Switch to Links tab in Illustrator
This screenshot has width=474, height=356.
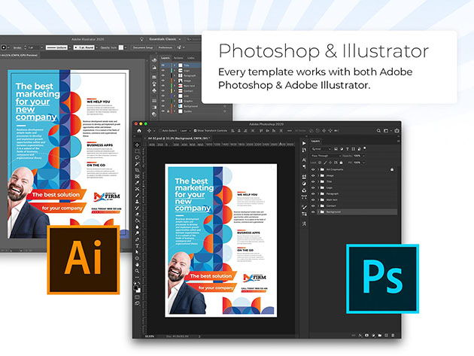(x=191, y=58)
